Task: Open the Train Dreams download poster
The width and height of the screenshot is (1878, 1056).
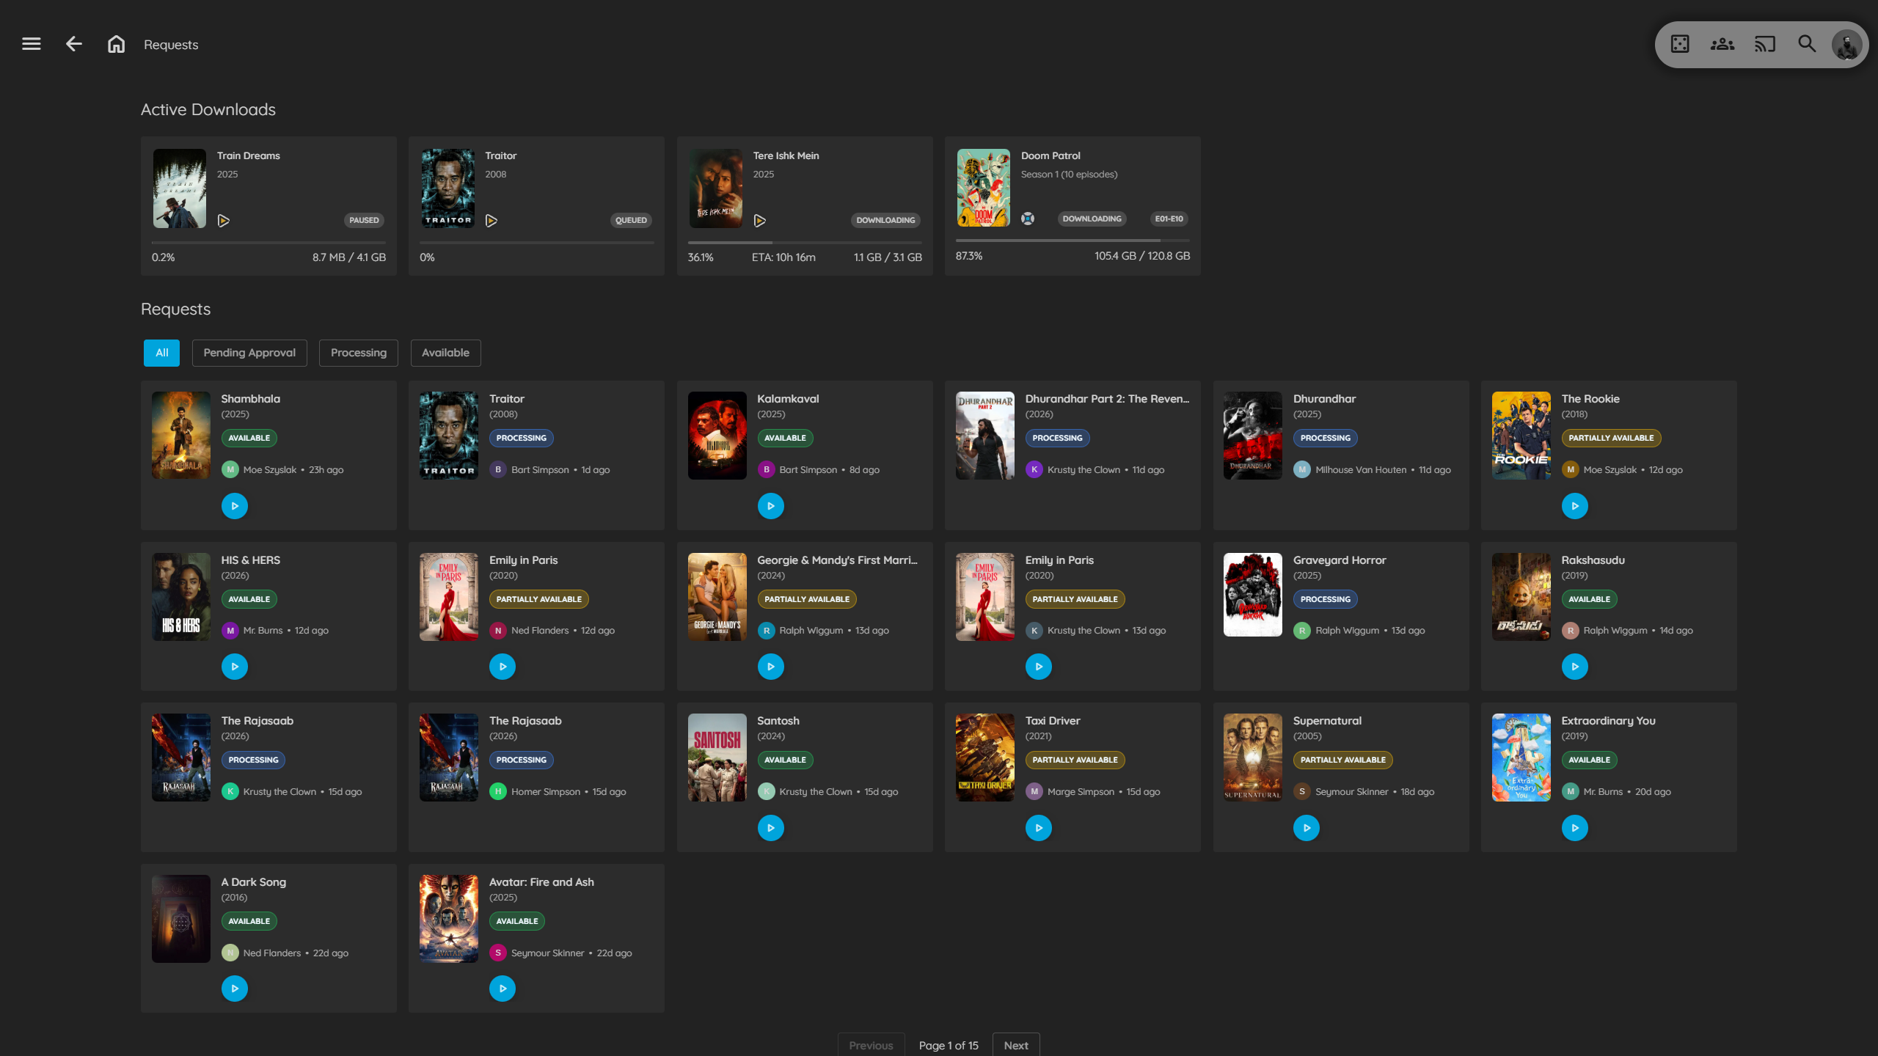Action: (180, 188)
